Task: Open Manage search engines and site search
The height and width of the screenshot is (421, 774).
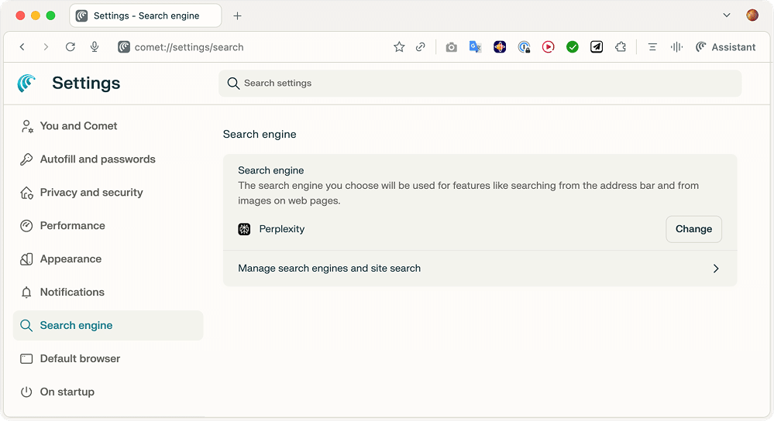Action: click(x=480, y=269)
